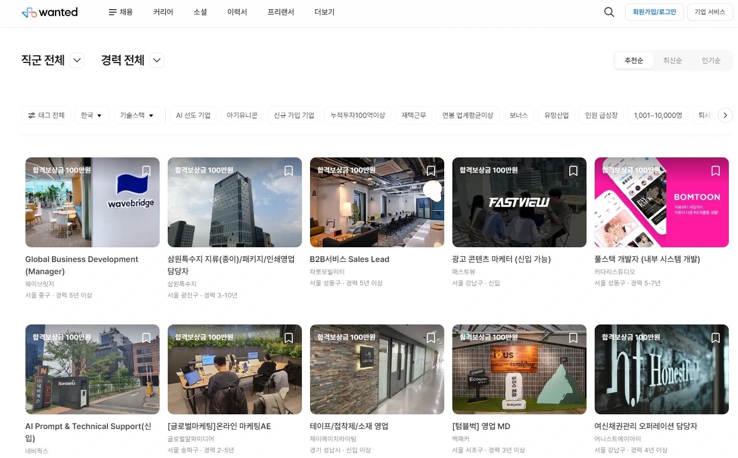Sort by 인기순
Viewport: 738px width, 458px height.
point(711,60)
